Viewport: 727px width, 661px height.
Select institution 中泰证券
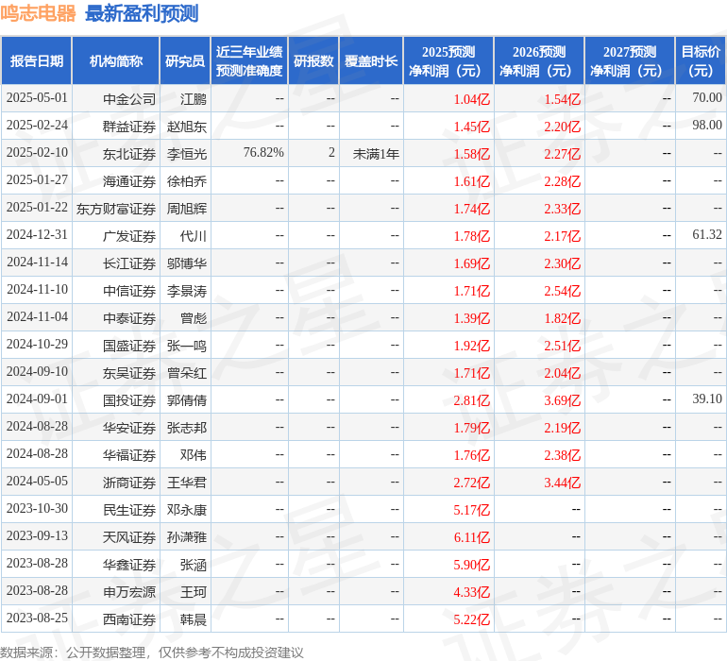[129, 317]
